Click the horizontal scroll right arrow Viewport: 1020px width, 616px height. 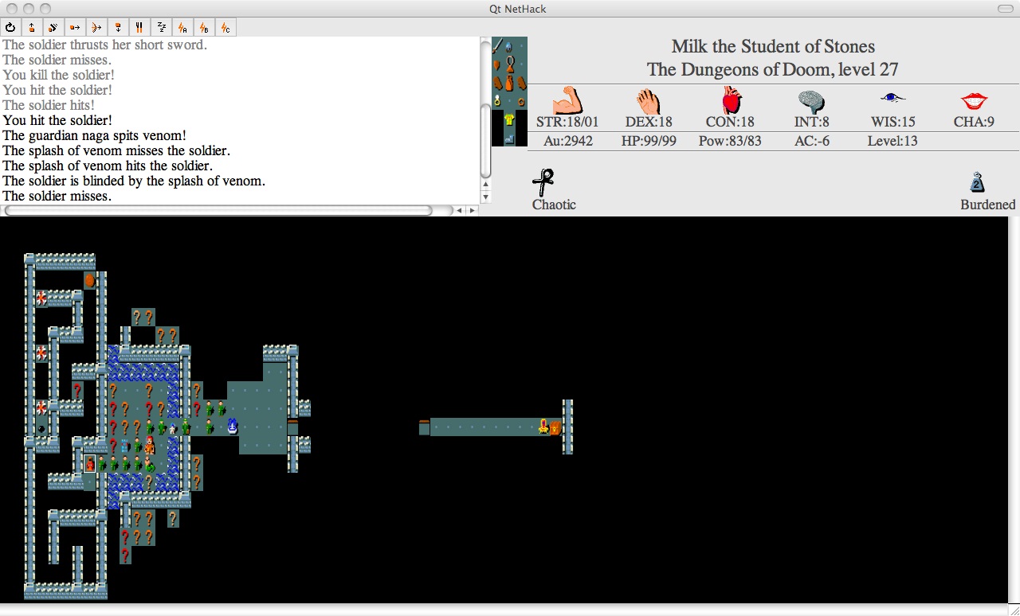(472, 211)
